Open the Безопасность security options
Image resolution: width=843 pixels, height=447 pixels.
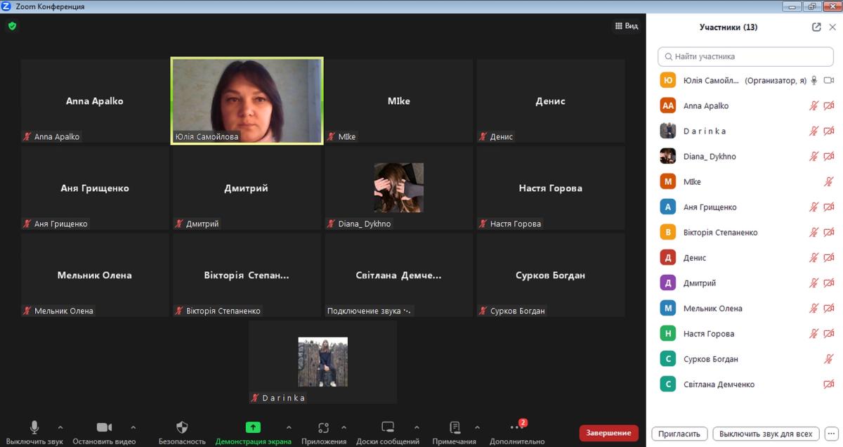(182, 431)
